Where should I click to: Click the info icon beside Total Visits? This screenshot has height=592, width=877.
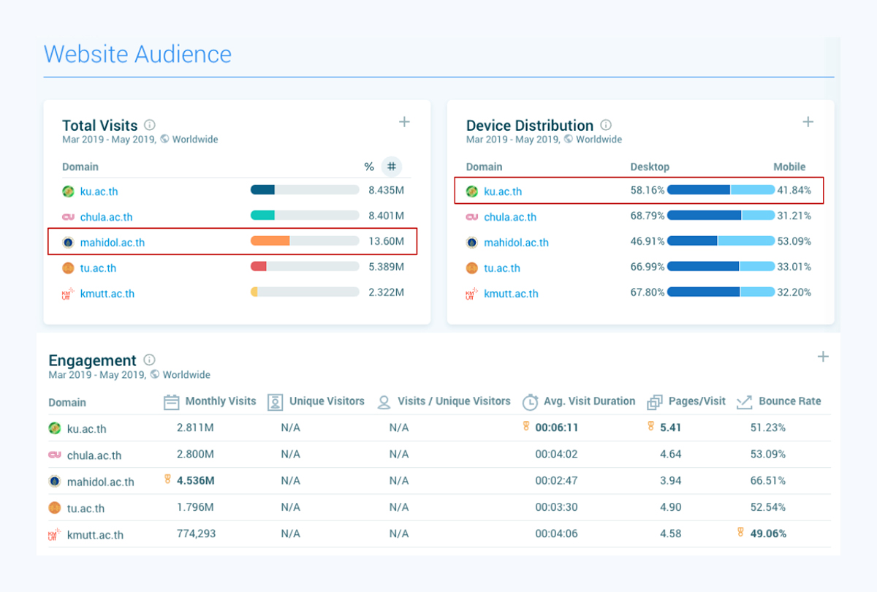[150, 125]
